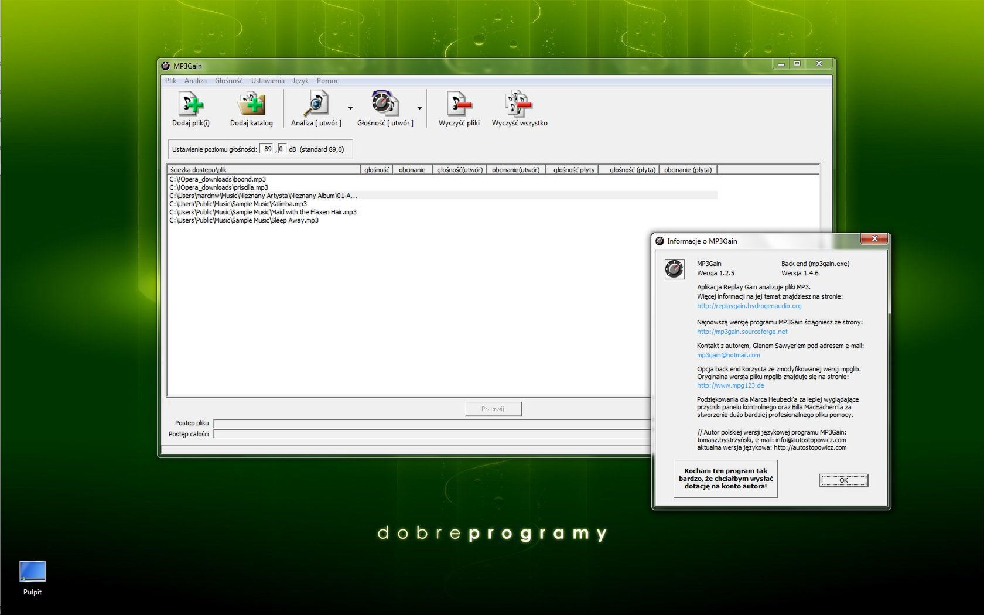Open the Ustawienia menu

click(267, 81)
